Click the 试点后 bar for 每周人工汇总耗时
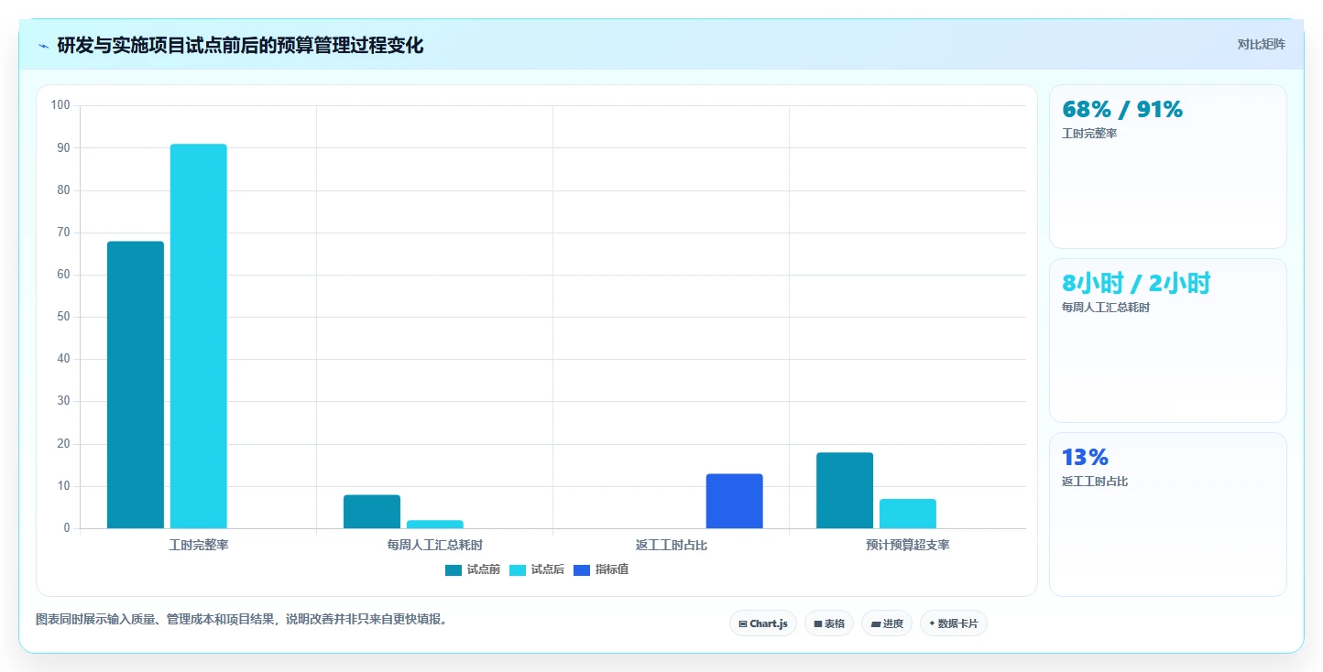Viewport: 1323px width, 672px height. click(435, 525)
